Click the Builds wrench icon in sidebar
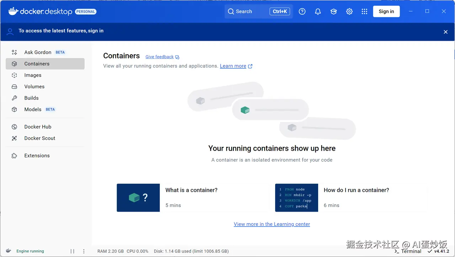 tap(14, 98)
